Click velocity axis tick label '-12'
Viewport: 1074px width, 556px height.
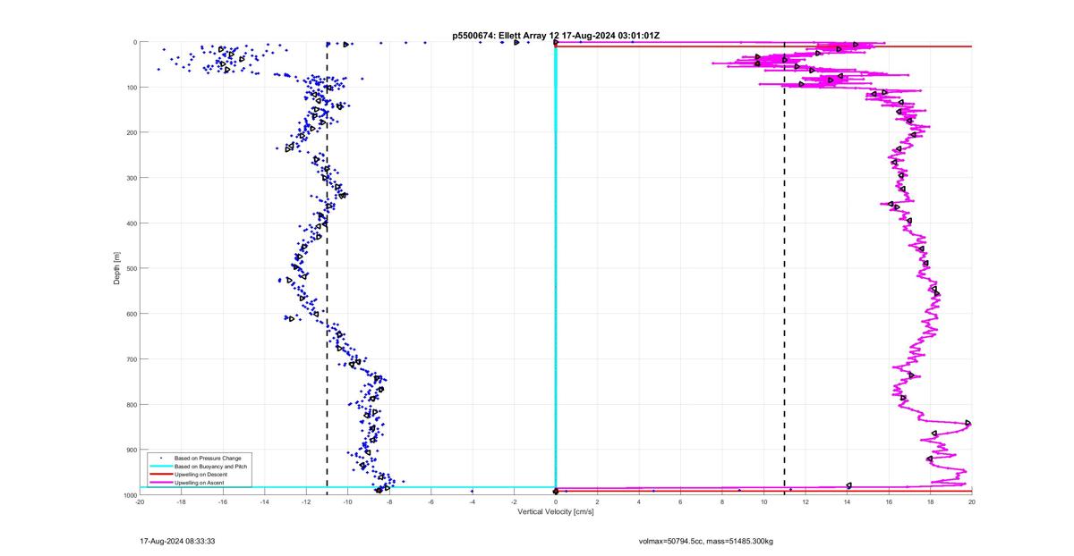tap(306, 502)
